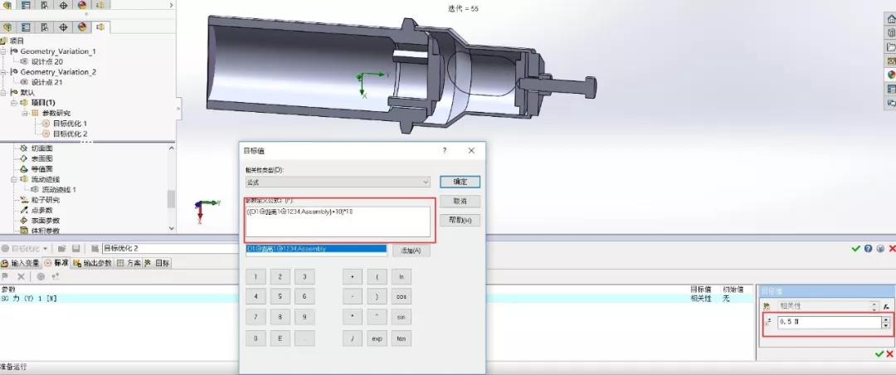Click the 取消 button in dialog
Viewport: 896px width, 375px height.
click(x=460, y=201)
